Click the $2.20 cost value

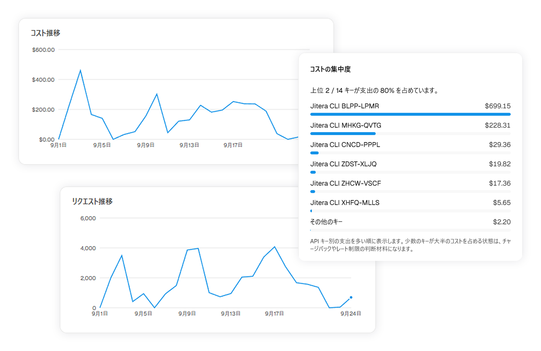click(x=502, y=222)
